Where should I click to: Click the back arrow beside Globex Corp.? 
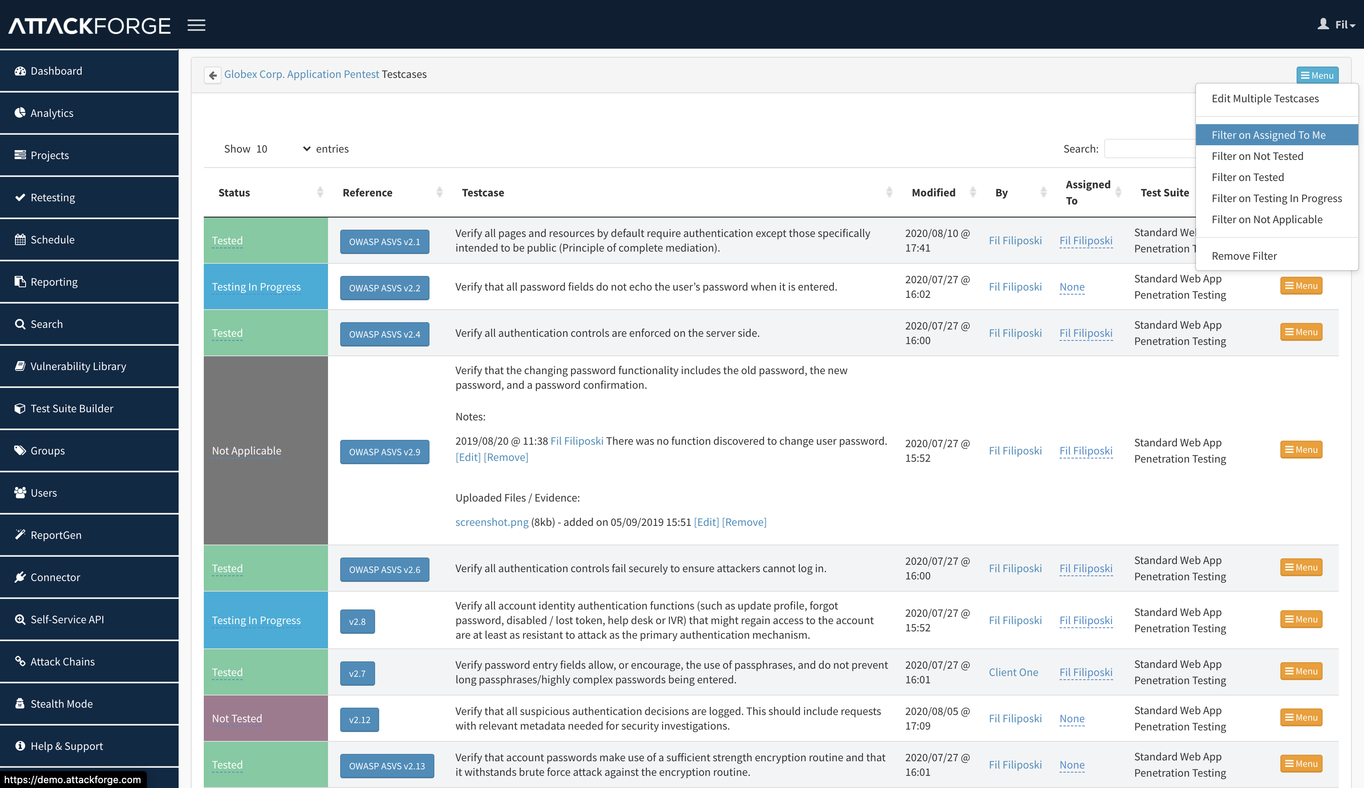(213, 75)
